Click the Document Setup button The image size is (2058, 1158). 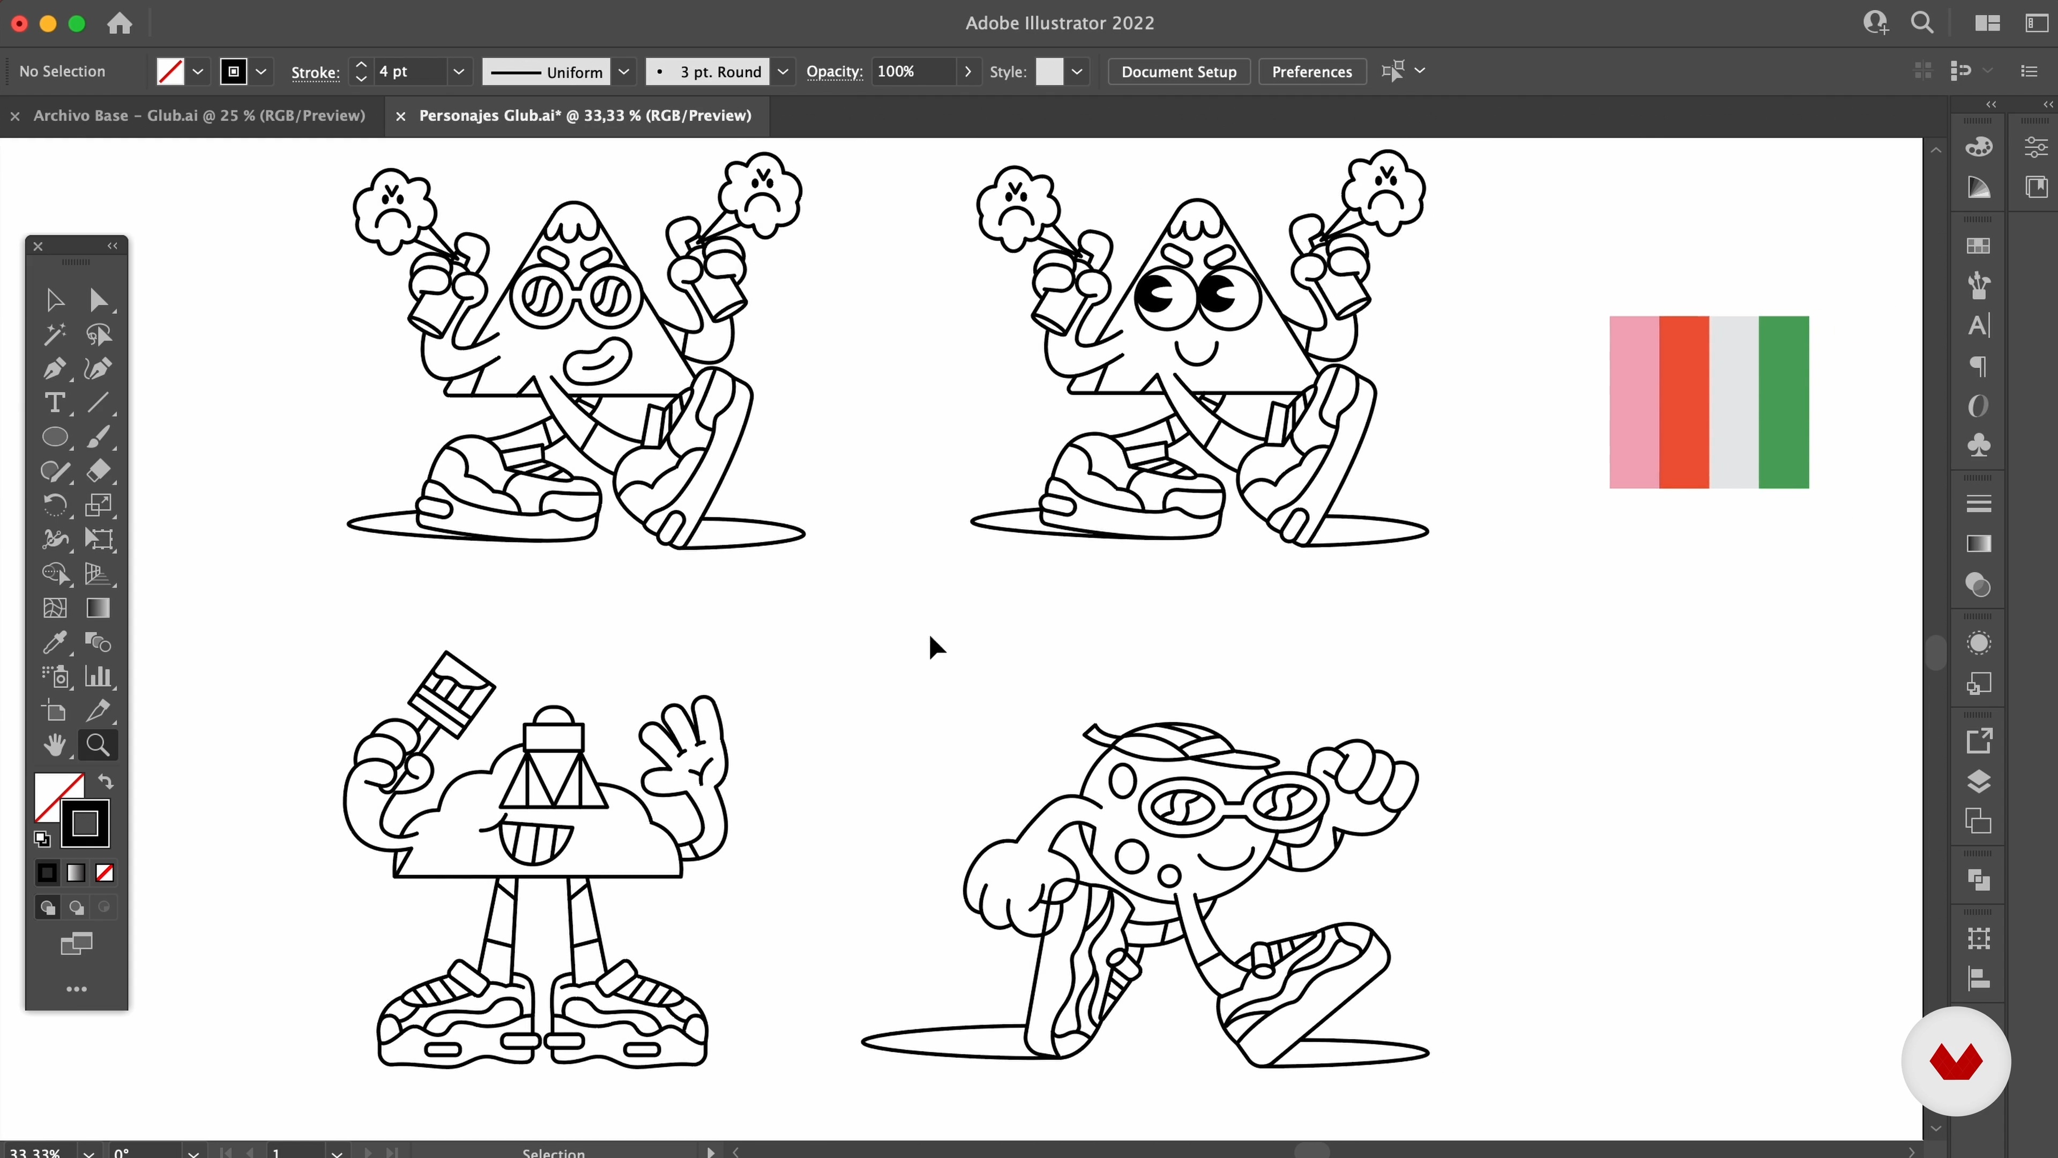pos(1179,72)
